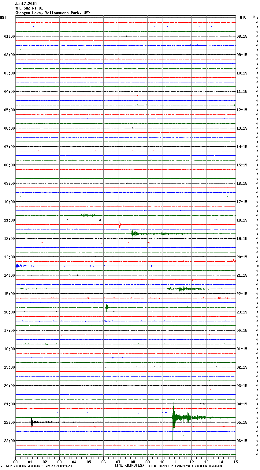
Task: Select the 07:00 MST row label
Action: point(9,147)
